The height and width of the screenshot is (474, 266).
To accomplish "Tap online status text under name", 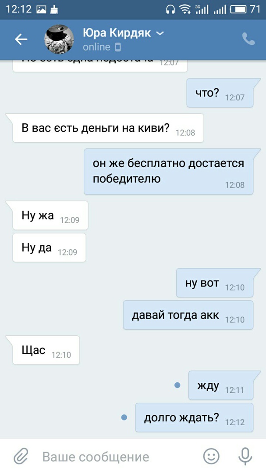I will click(96, 47).
